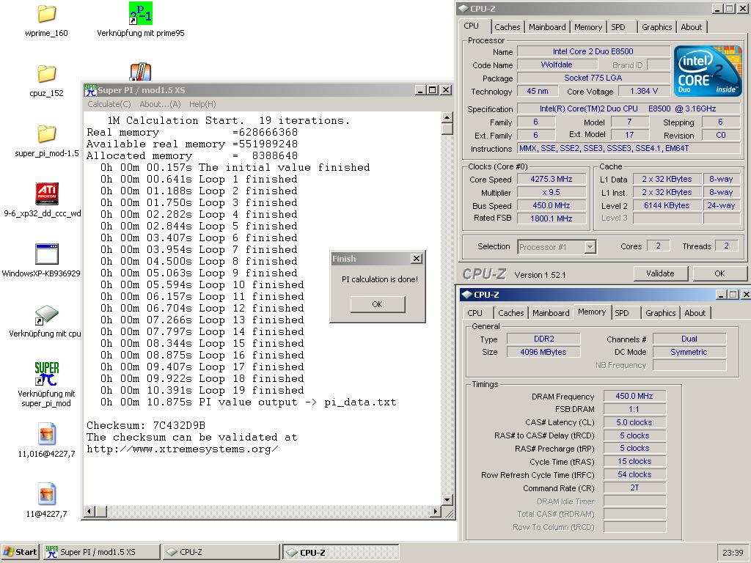Click the Rated FSB 1800.1 MHz value
The height and width of the screenshot is (563, 751).
click(552, 218)
